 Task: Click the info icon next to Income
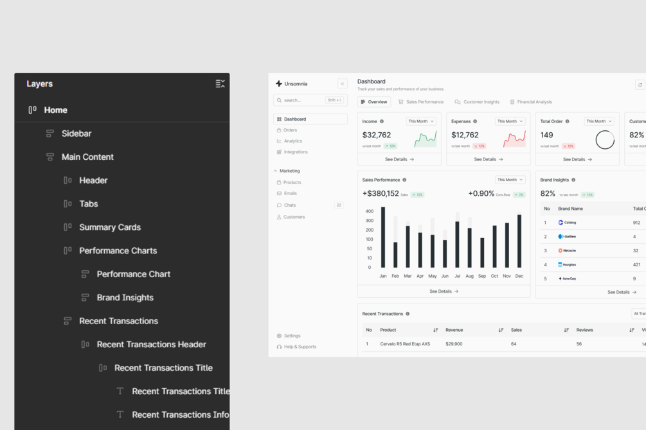[x=382, y=121]
